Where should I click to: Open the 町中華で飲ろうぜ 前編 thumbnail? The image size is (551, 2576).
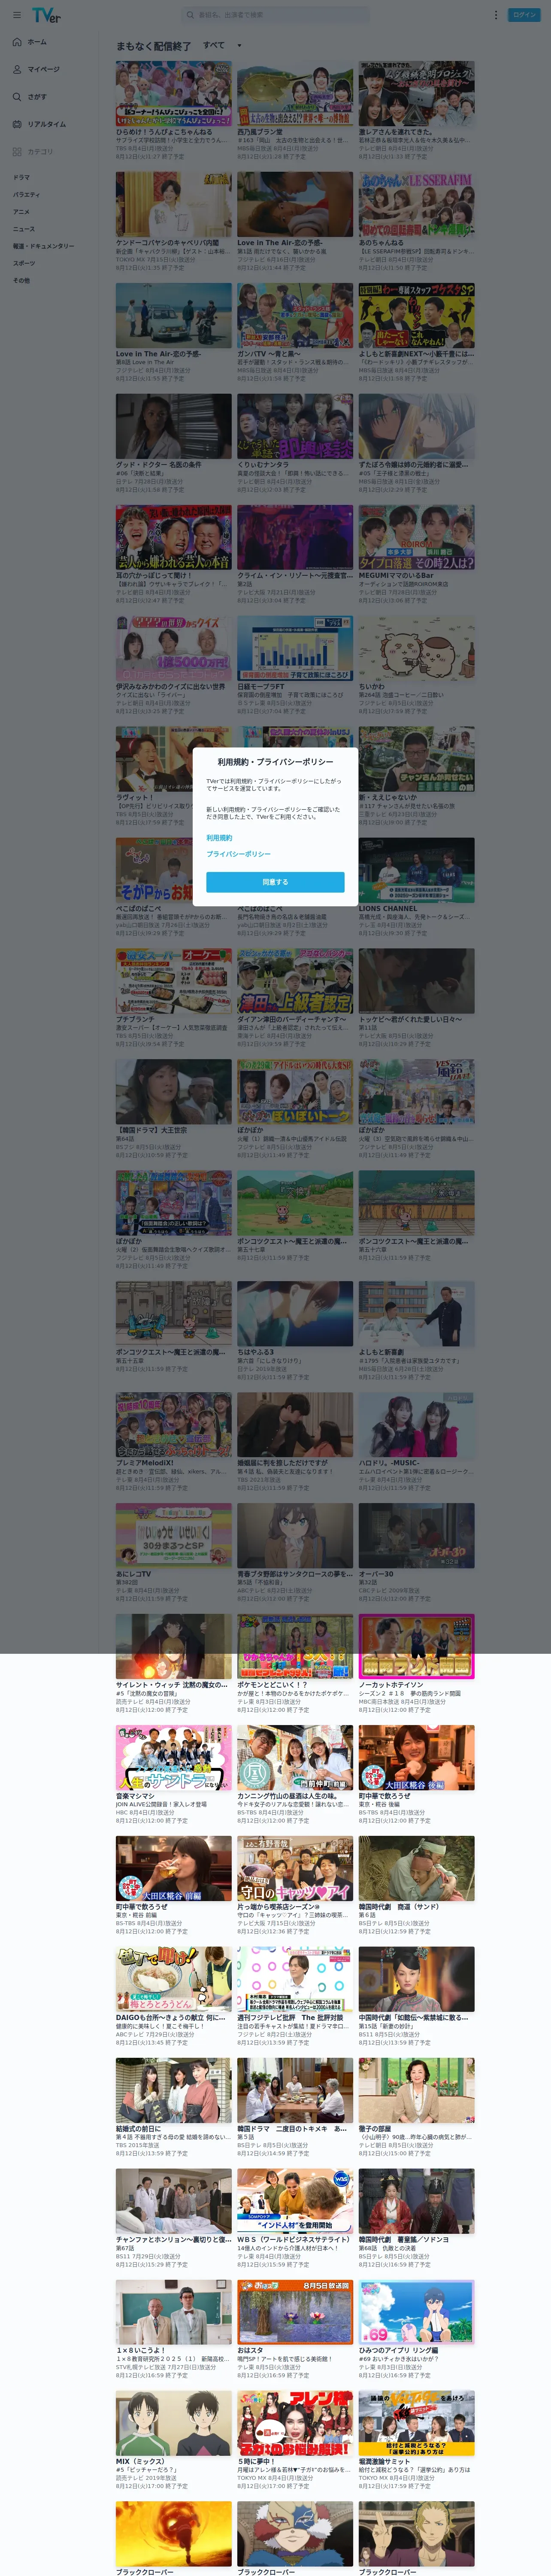(x=173, y=1869)
